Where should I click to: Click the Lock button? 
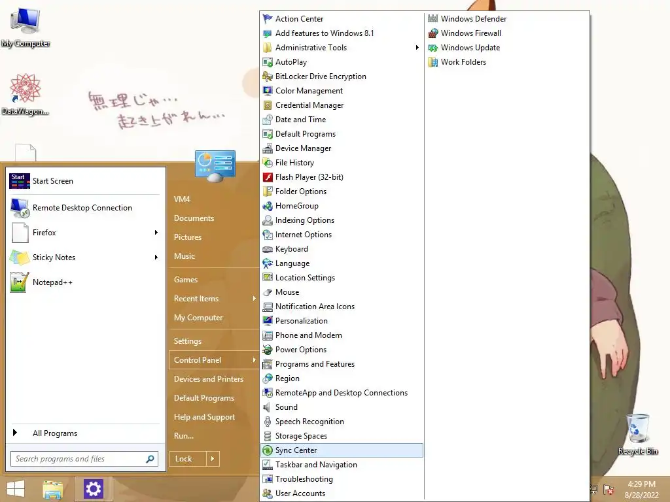188,459
